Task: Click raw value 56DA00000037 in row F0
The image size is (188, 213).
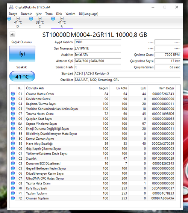Action: pyautogui.click(x=163, y=188)
